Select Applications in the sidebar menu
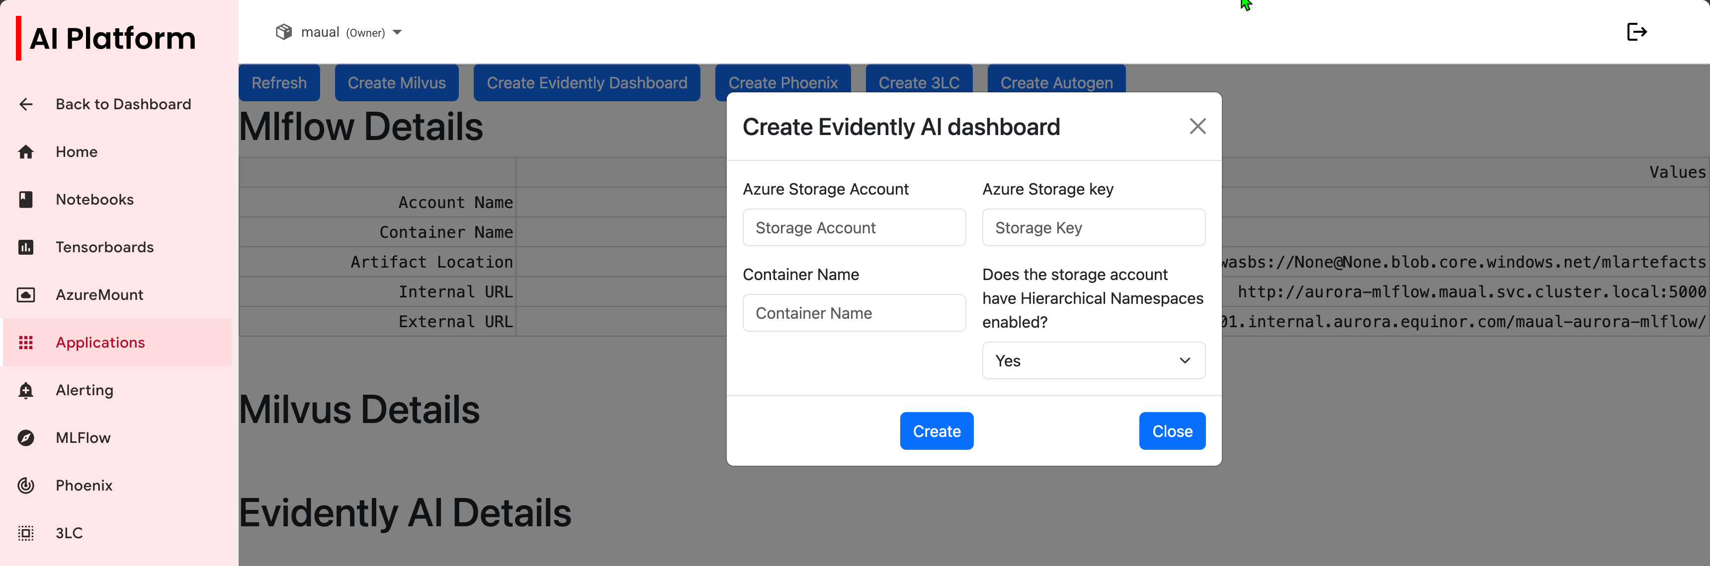Screen dimensions: 1710x566 click(100, 343)
